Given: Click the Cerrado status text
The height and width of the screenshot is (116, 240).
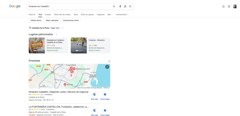Looking at the screenshot, I should (32, 115).
